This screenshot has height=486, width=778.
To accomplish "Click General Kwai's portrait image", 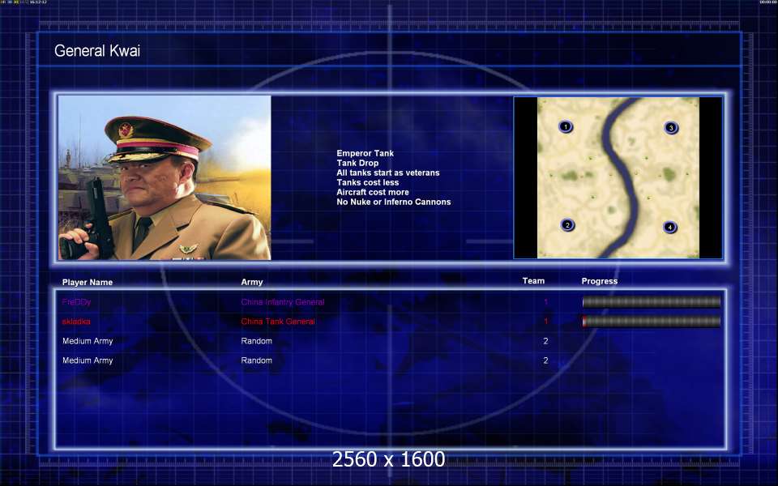I will 165,177.
